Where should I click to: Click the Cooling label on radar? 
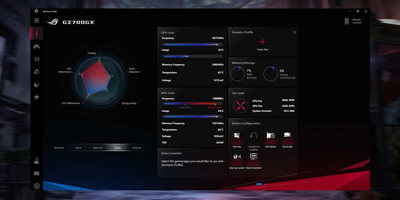point(92,53)
